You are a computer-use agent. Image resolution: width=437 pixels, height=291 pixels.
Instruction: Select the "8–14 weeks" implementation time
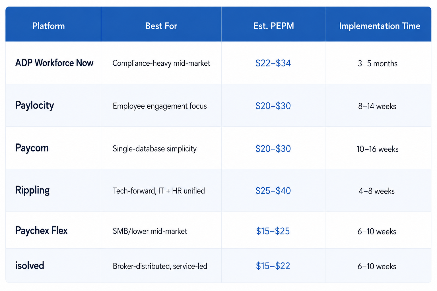click(377, 106)
